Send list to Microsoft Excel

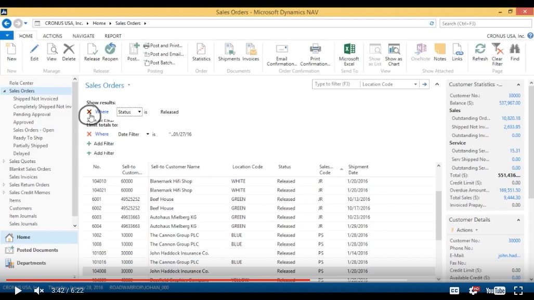pyautogui.click(x=349, y=54)
